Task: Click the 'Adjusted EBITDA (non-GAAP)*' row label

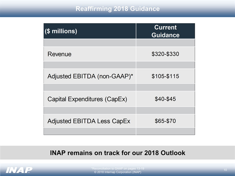Action: [90, 76]
